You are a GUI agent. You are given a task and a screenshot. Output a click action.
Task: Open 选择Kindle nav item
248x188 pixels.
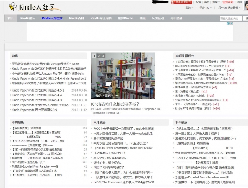coord(125,18)
